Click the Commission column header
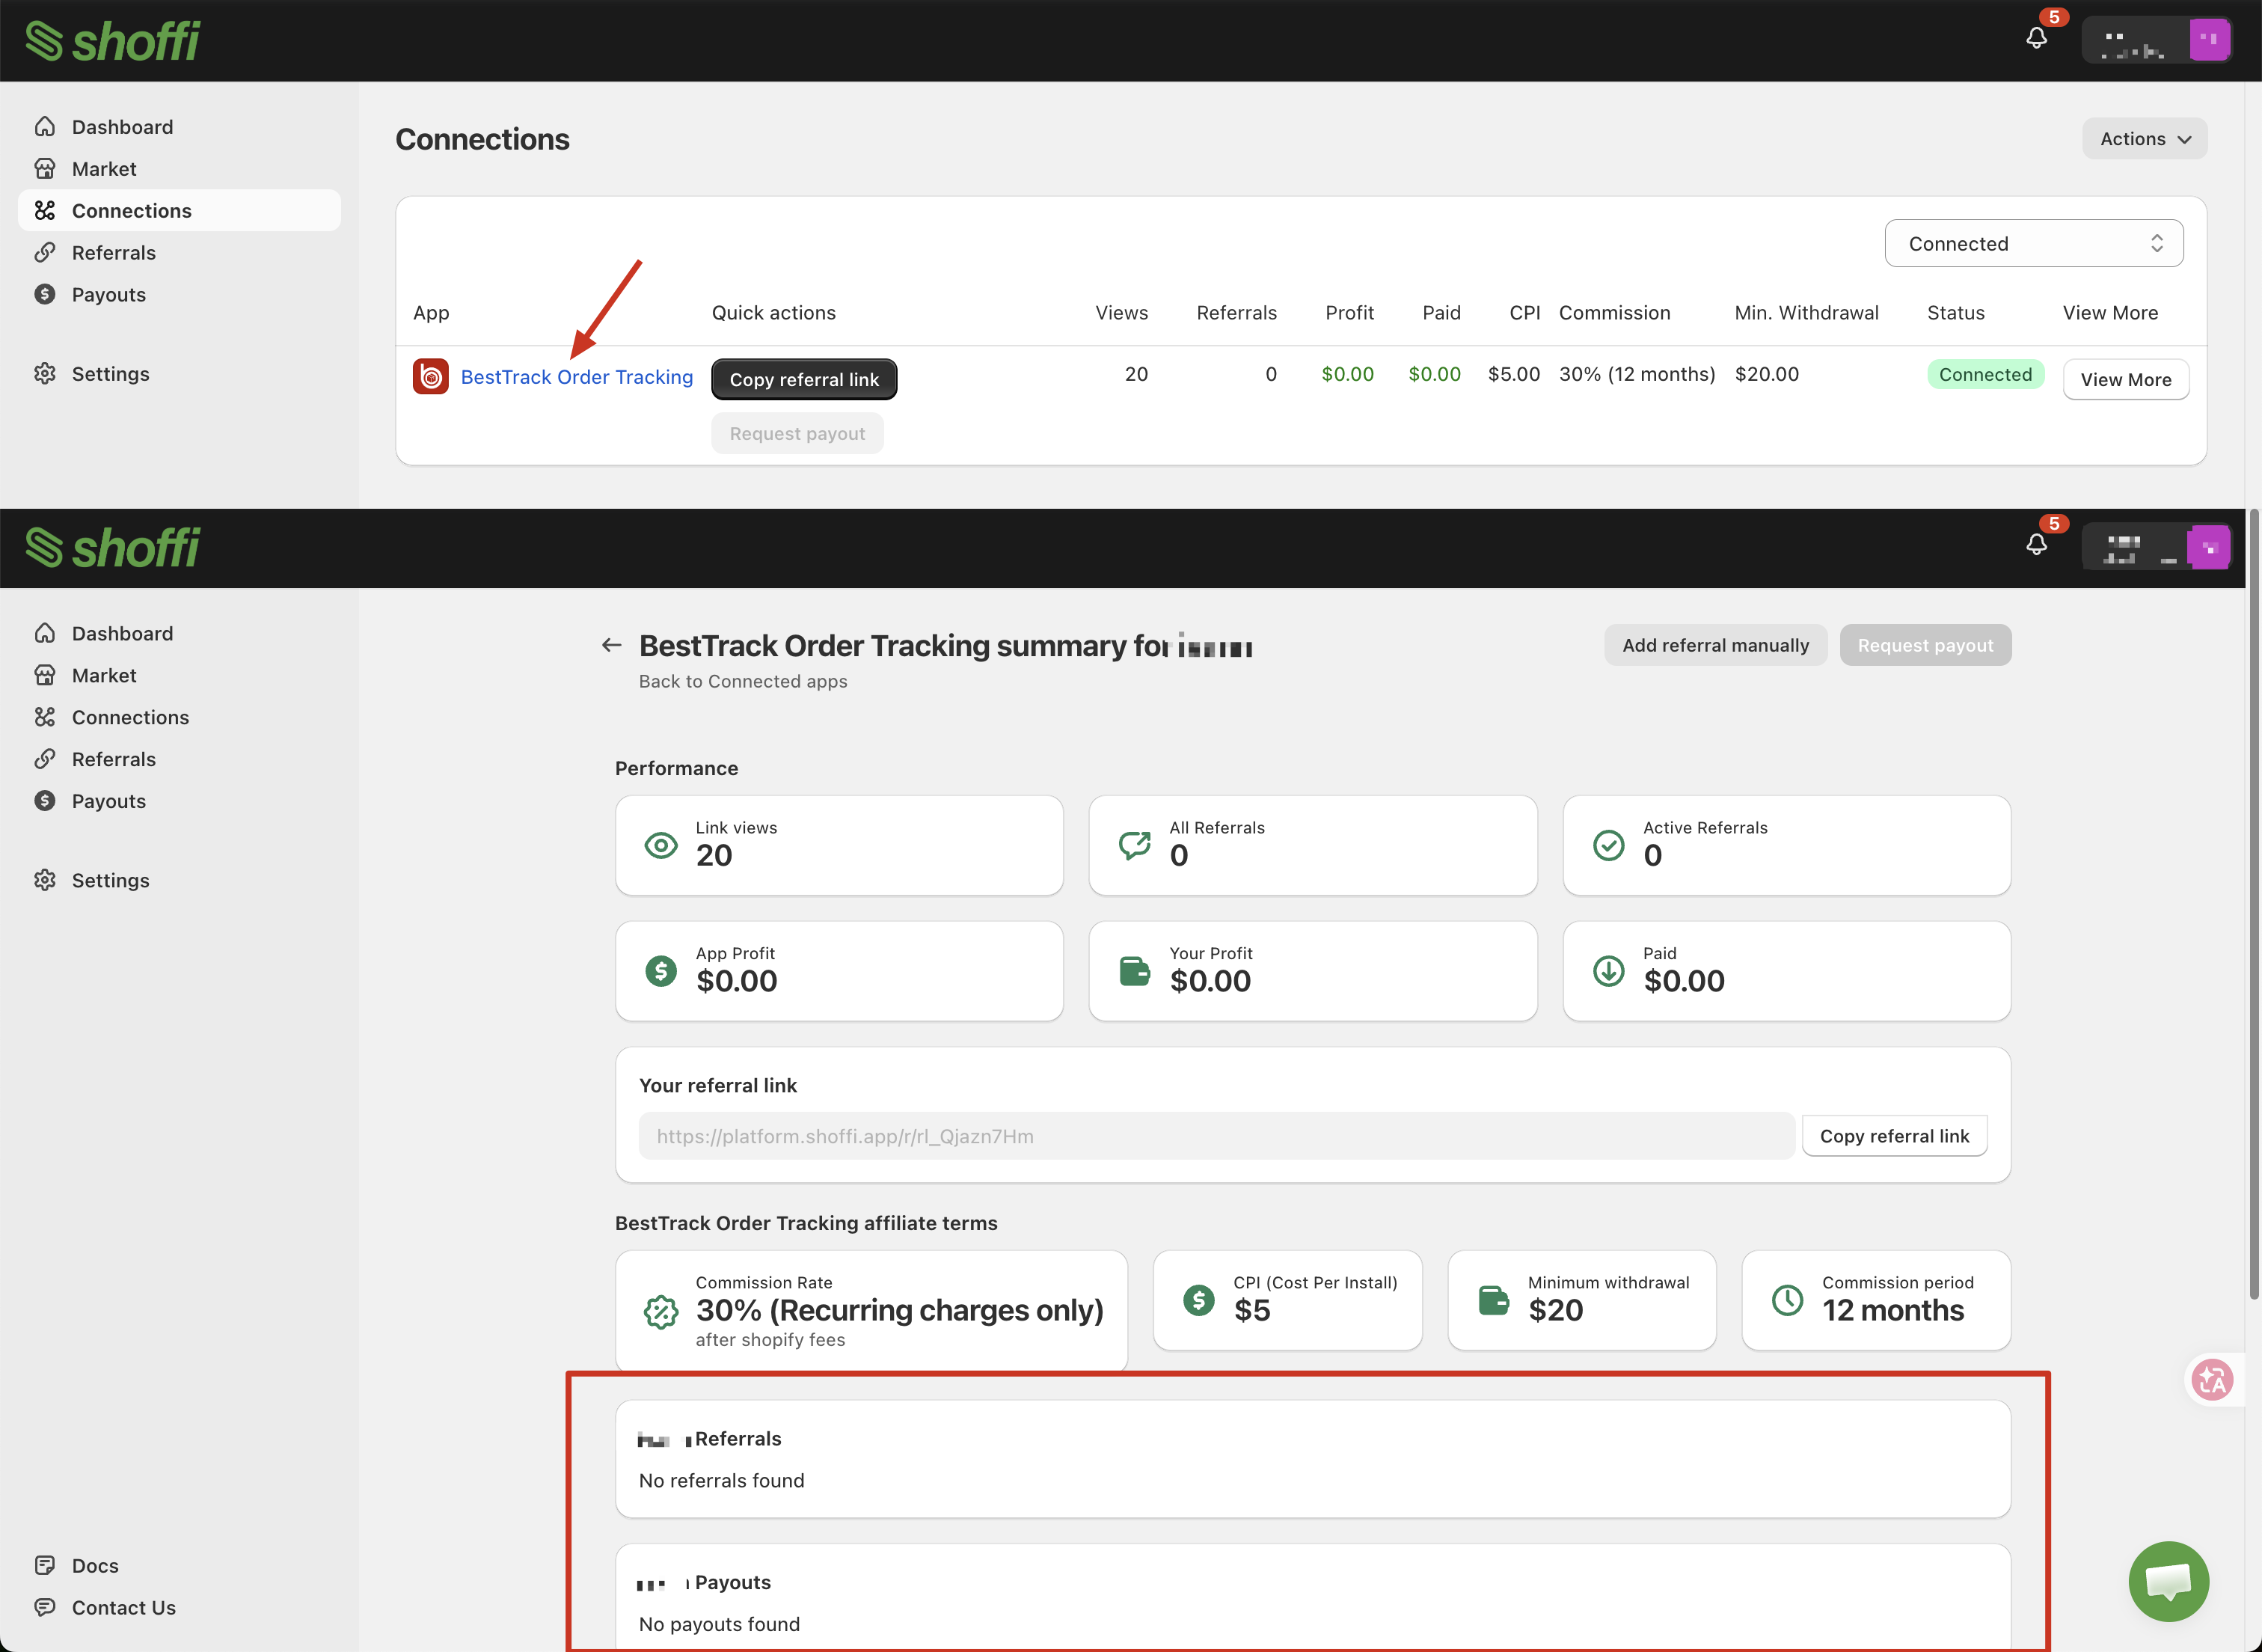2262x1652 pixels. 1614,312
